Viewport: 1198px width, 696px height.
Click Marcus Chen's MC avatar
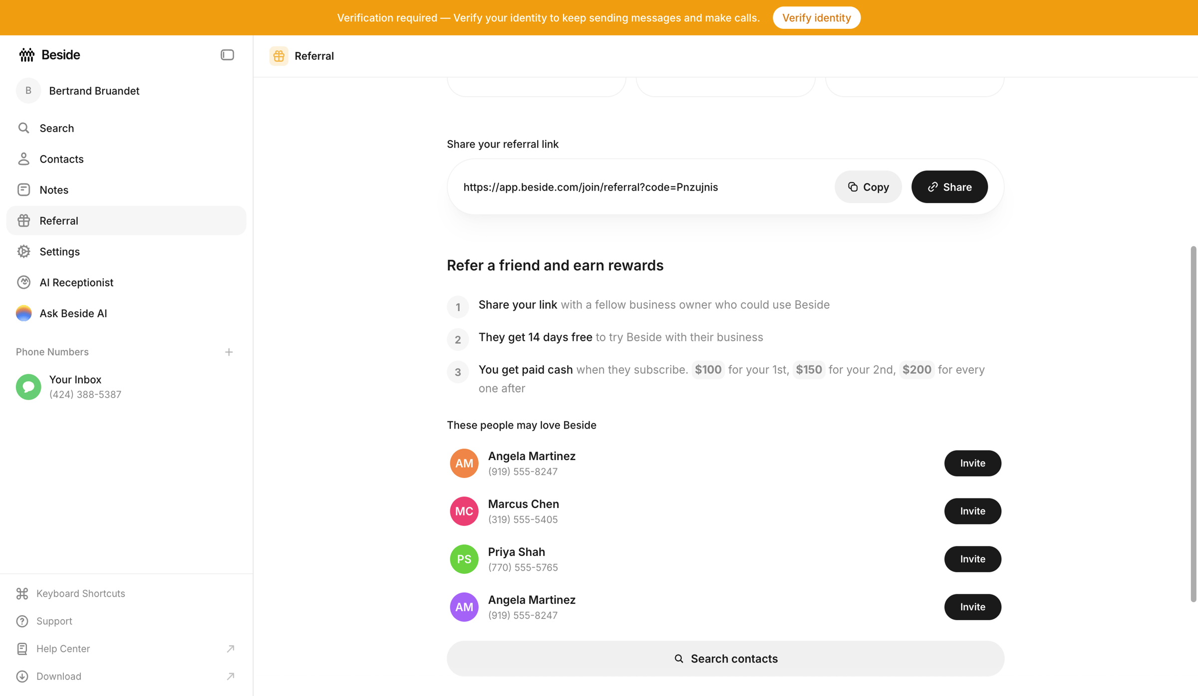pyautogui.click(x=464, y=511)
